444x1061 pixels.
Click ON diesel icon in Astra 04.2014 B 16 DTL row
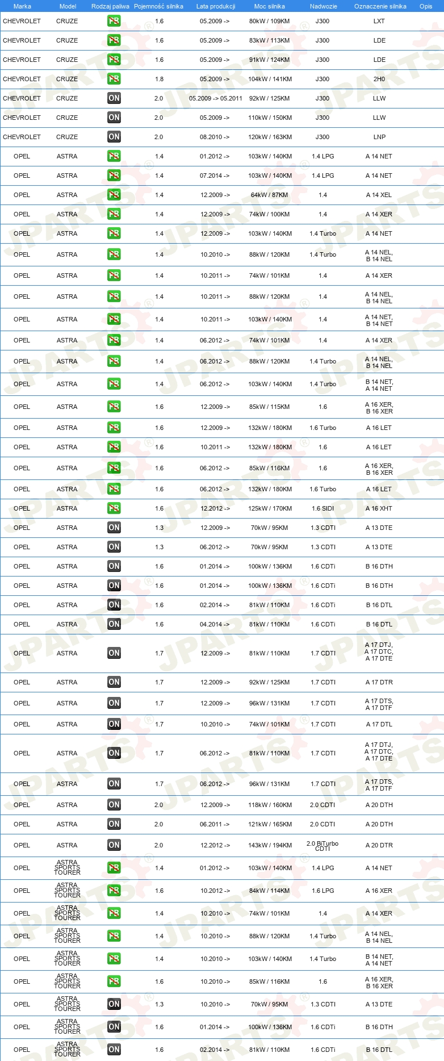click(x=114, y=624)
